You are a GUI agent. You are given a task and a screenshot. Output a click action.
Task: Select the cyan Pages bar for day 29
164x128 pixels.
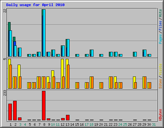(145, 53)
